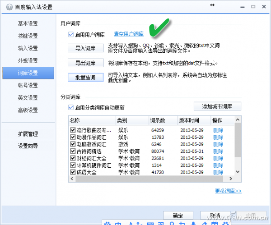The height and width of the screenshot is (225, 271).
Task: Uncheck the 电脑游戏词汇 dictionary
Action: (x=73, y=144)
